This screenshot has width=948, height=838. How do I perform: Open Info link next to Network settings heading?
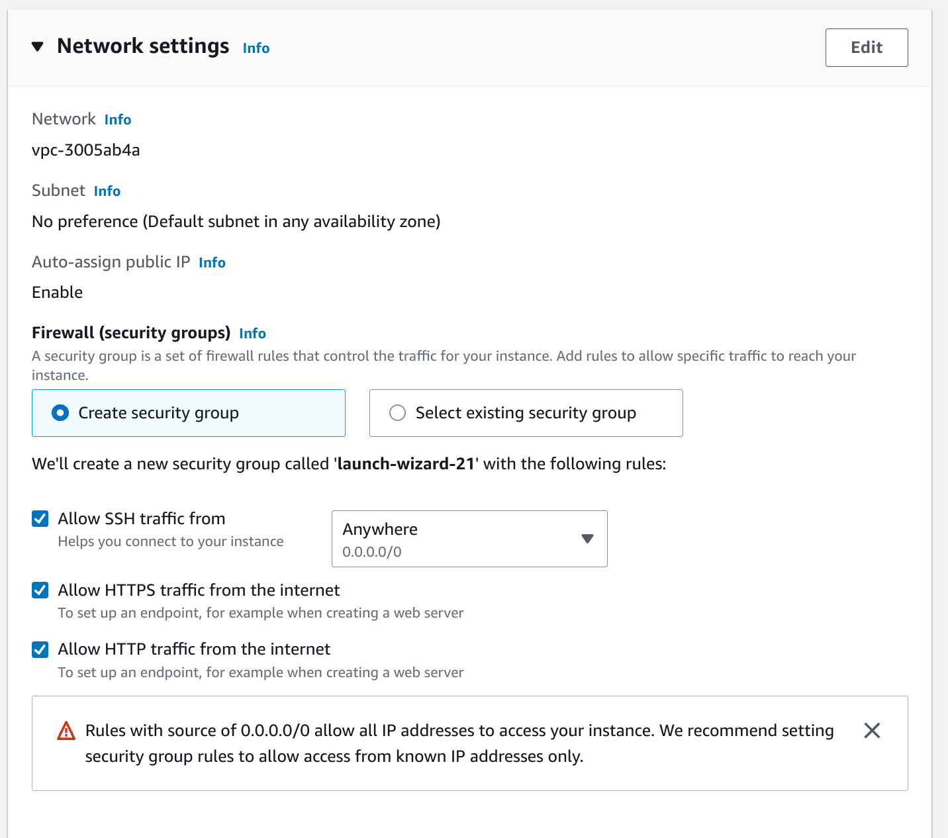coord(256,48)
